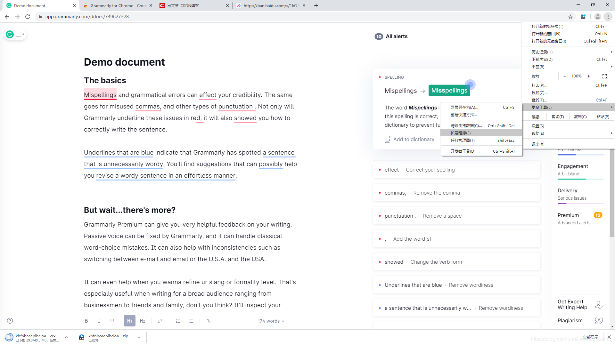Choose 清除浏览数据(C)... menu item
The image size is (615, 345).
[481, 125]
